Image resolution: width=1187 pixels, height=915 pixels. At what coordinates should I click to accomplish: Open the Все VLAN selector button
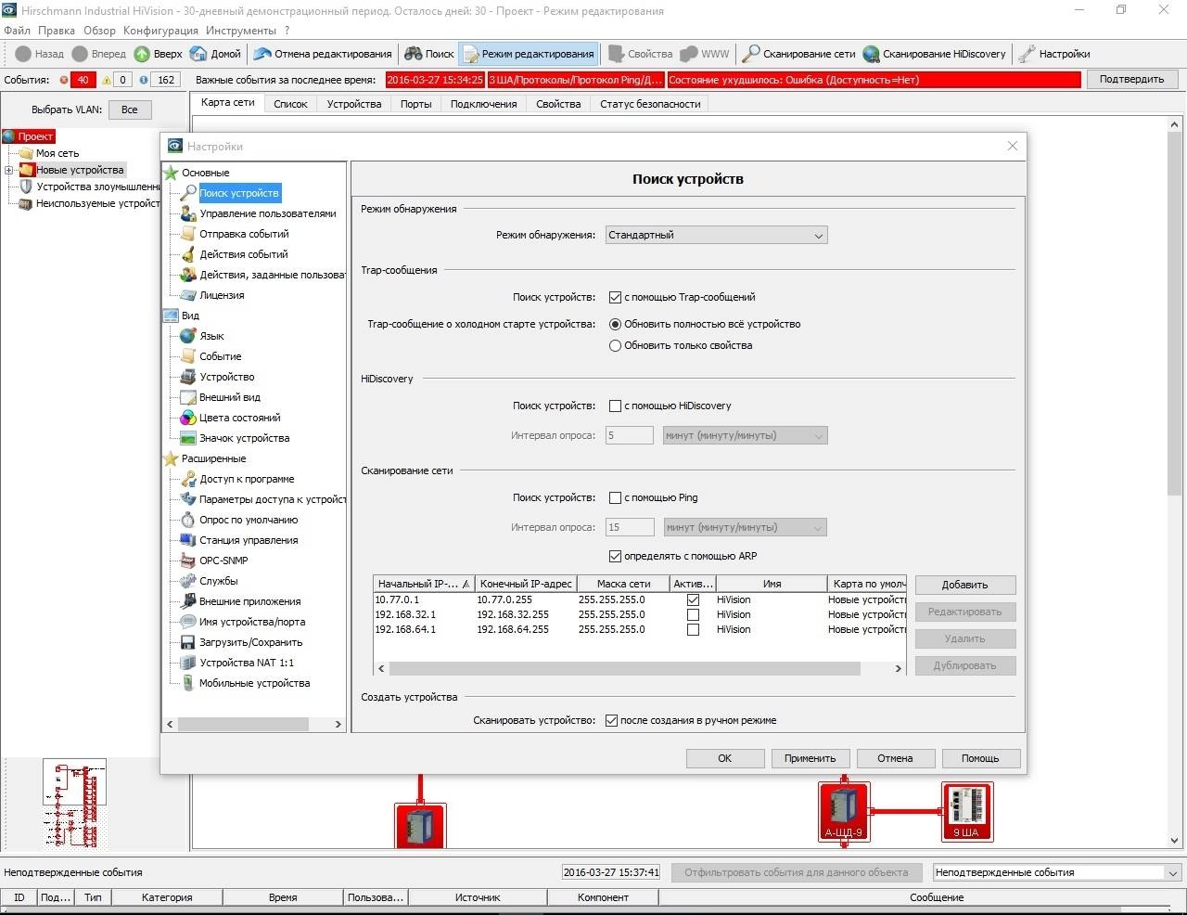[x=130, y=110]
